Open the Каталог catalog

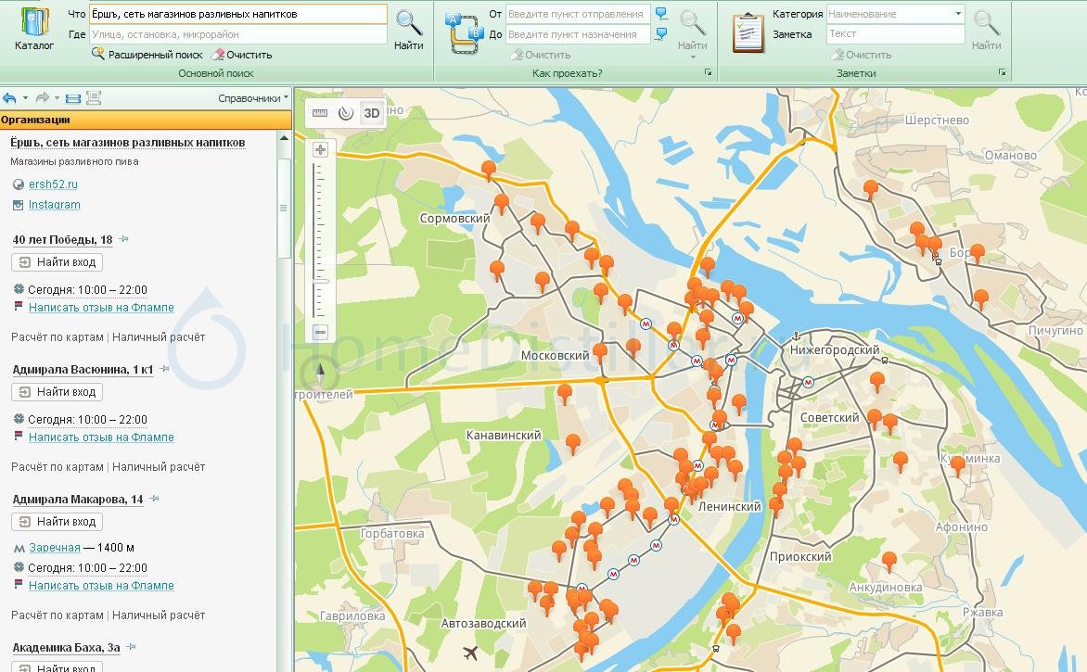(x=34, y=29)
